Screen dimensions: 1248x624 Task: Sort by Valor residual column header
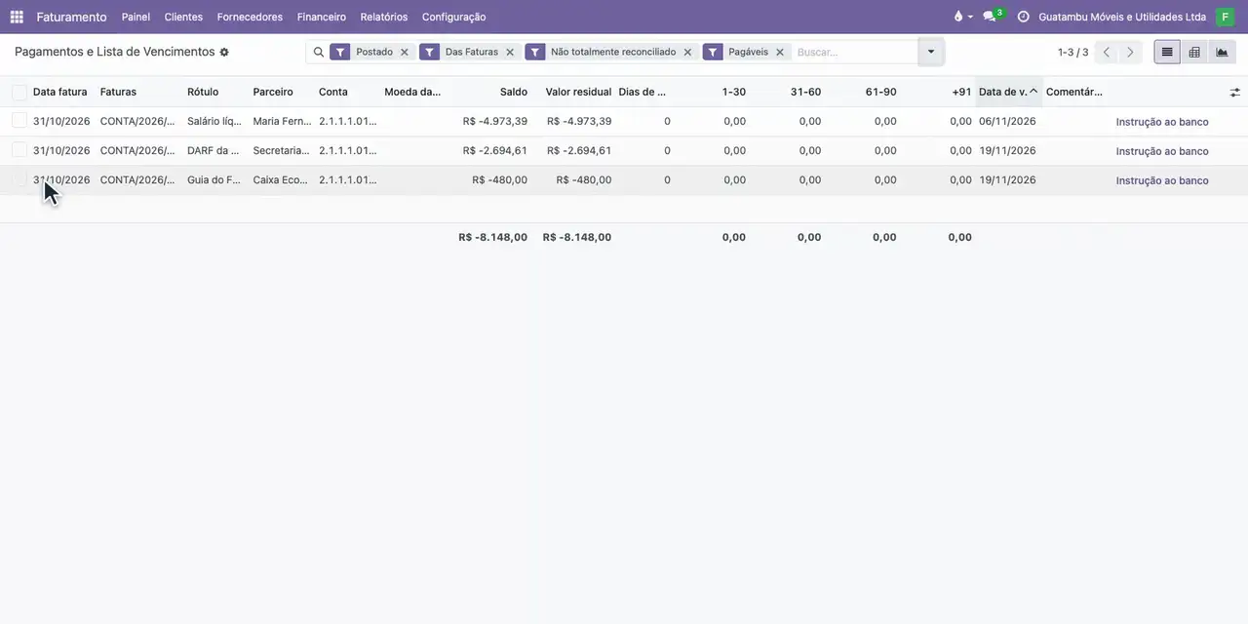point(578,92)
